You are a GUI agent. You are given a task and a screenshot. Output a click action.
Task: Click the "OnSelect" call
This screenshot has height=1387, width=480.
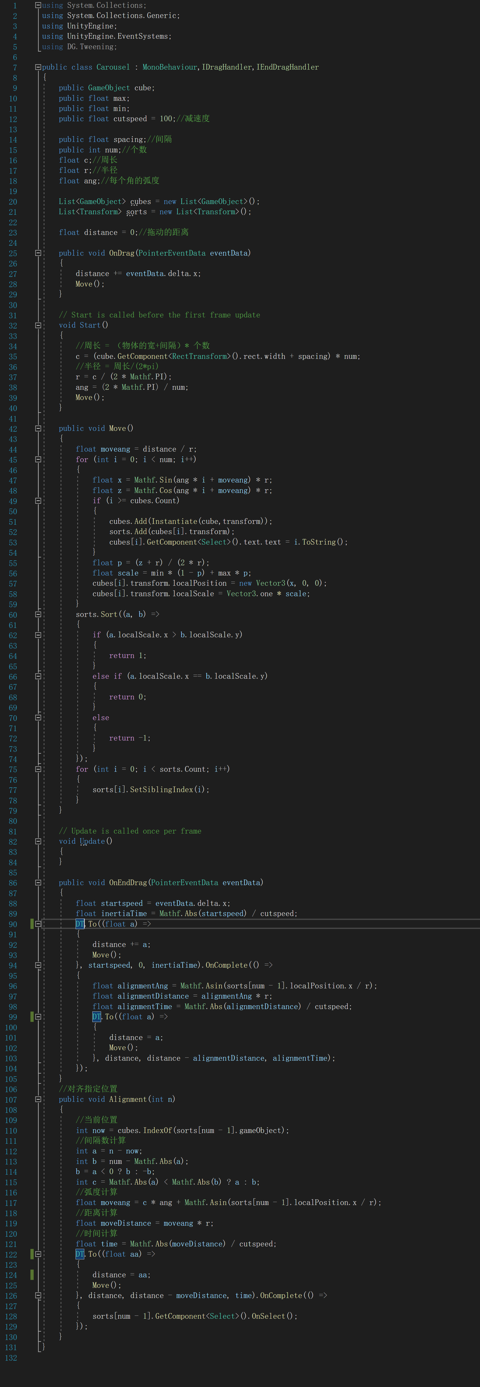tap(268, 1317)
